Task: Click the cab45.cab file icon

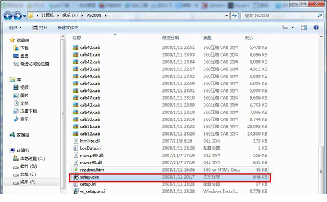Action: coord(76,83)
